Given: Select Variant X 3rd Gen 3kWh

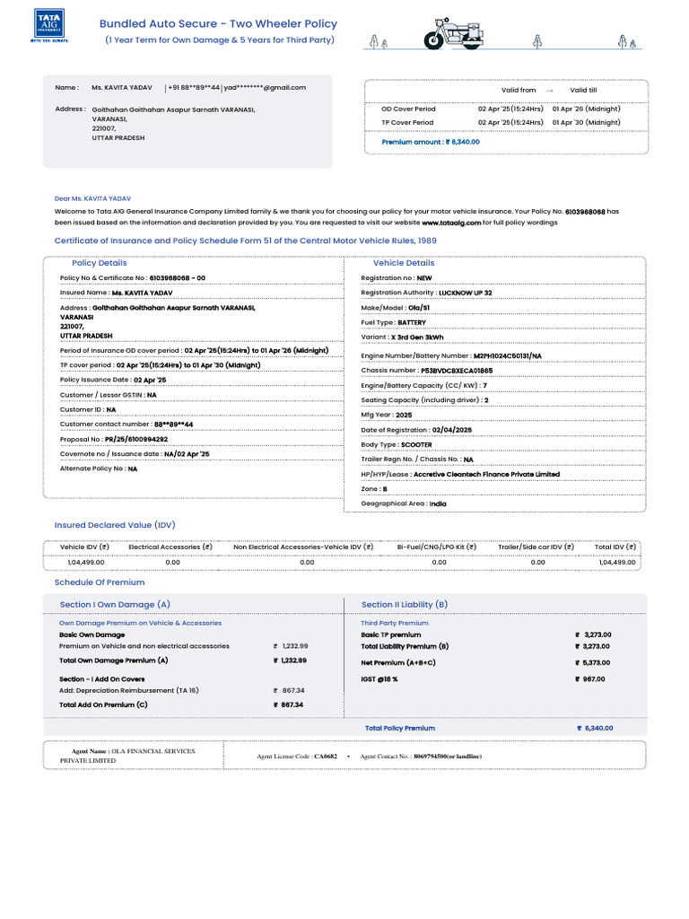Looking at the screenshot, I should [402, 337].
